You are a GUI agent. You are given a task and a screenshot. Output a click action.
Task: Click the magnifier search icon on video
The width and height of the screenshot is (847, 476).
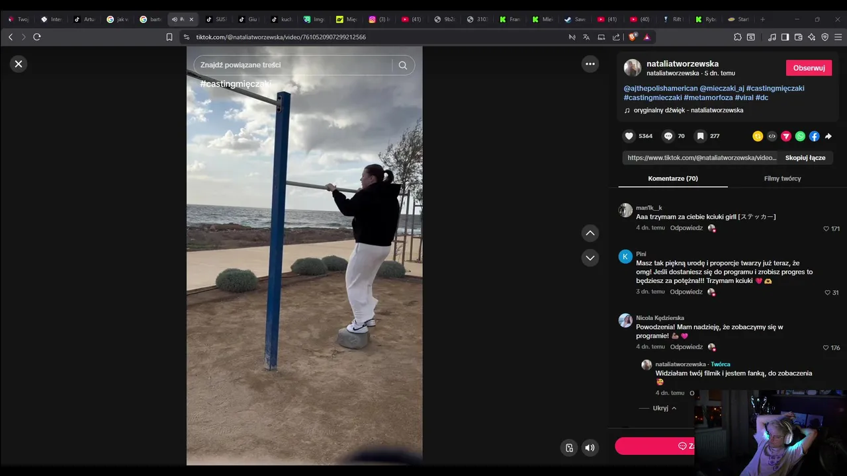[x=403, y=65]
